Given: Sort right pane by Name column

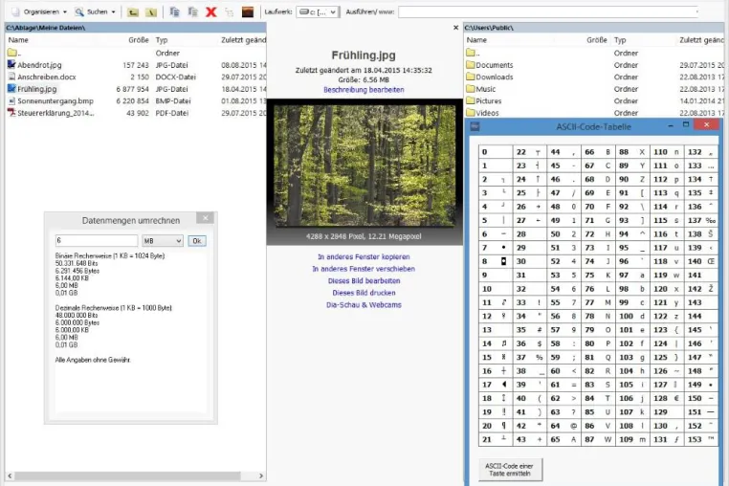Looking at the screenshot, I should [476, 40].
